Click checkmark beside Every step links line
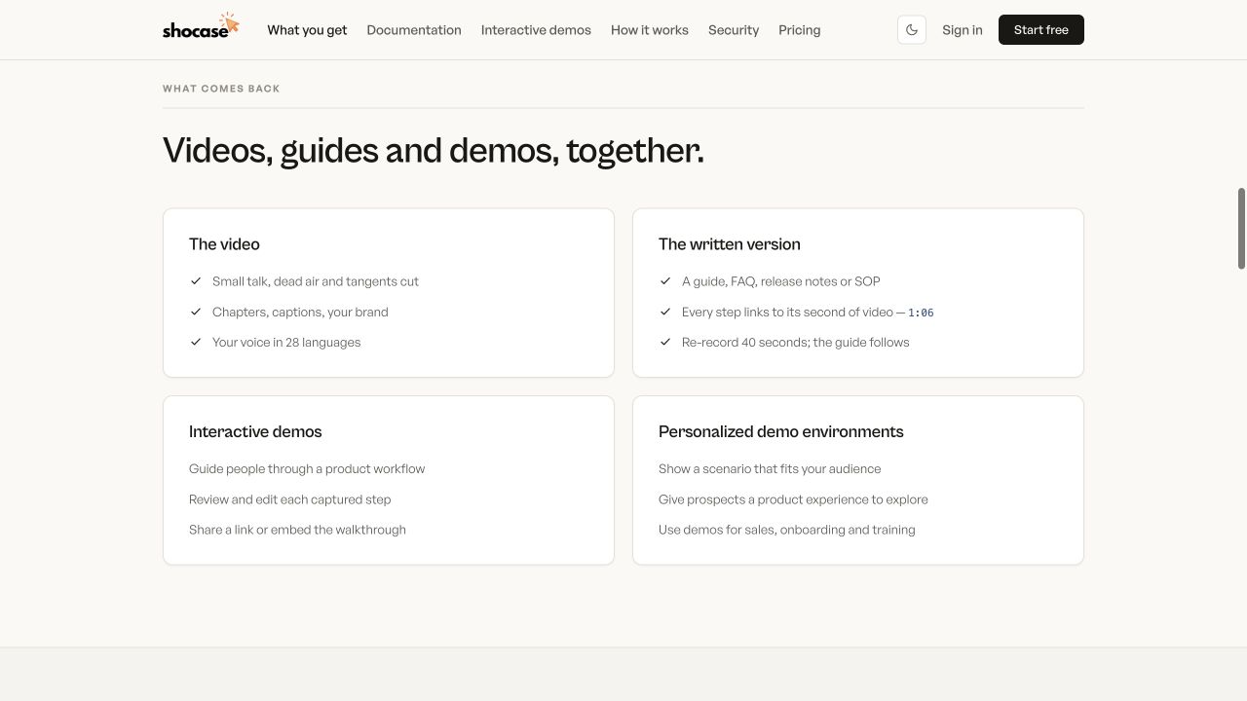Image resolution: width=1247 pixels, height=701 pixels. tap(665, 312)
